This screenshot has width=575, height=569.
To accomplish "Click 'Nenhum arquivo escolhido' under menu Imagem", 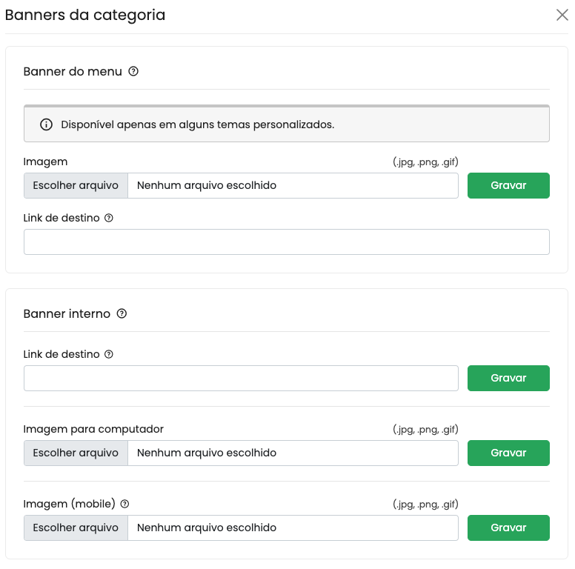I will tap(207, 185).
